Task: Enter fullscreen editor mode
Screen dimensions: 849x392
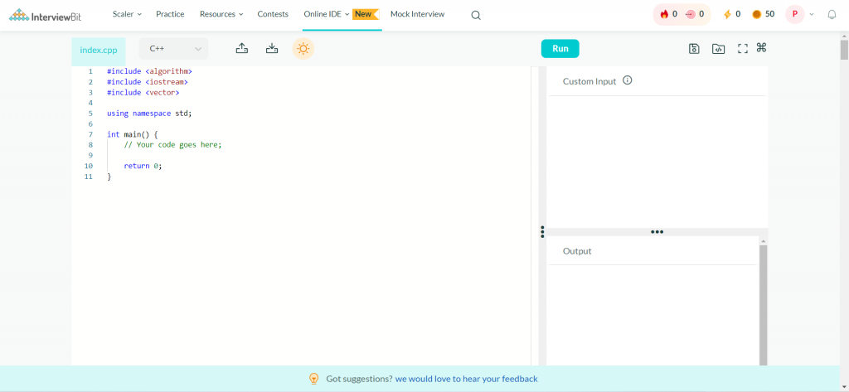Action: coord(743,49)
